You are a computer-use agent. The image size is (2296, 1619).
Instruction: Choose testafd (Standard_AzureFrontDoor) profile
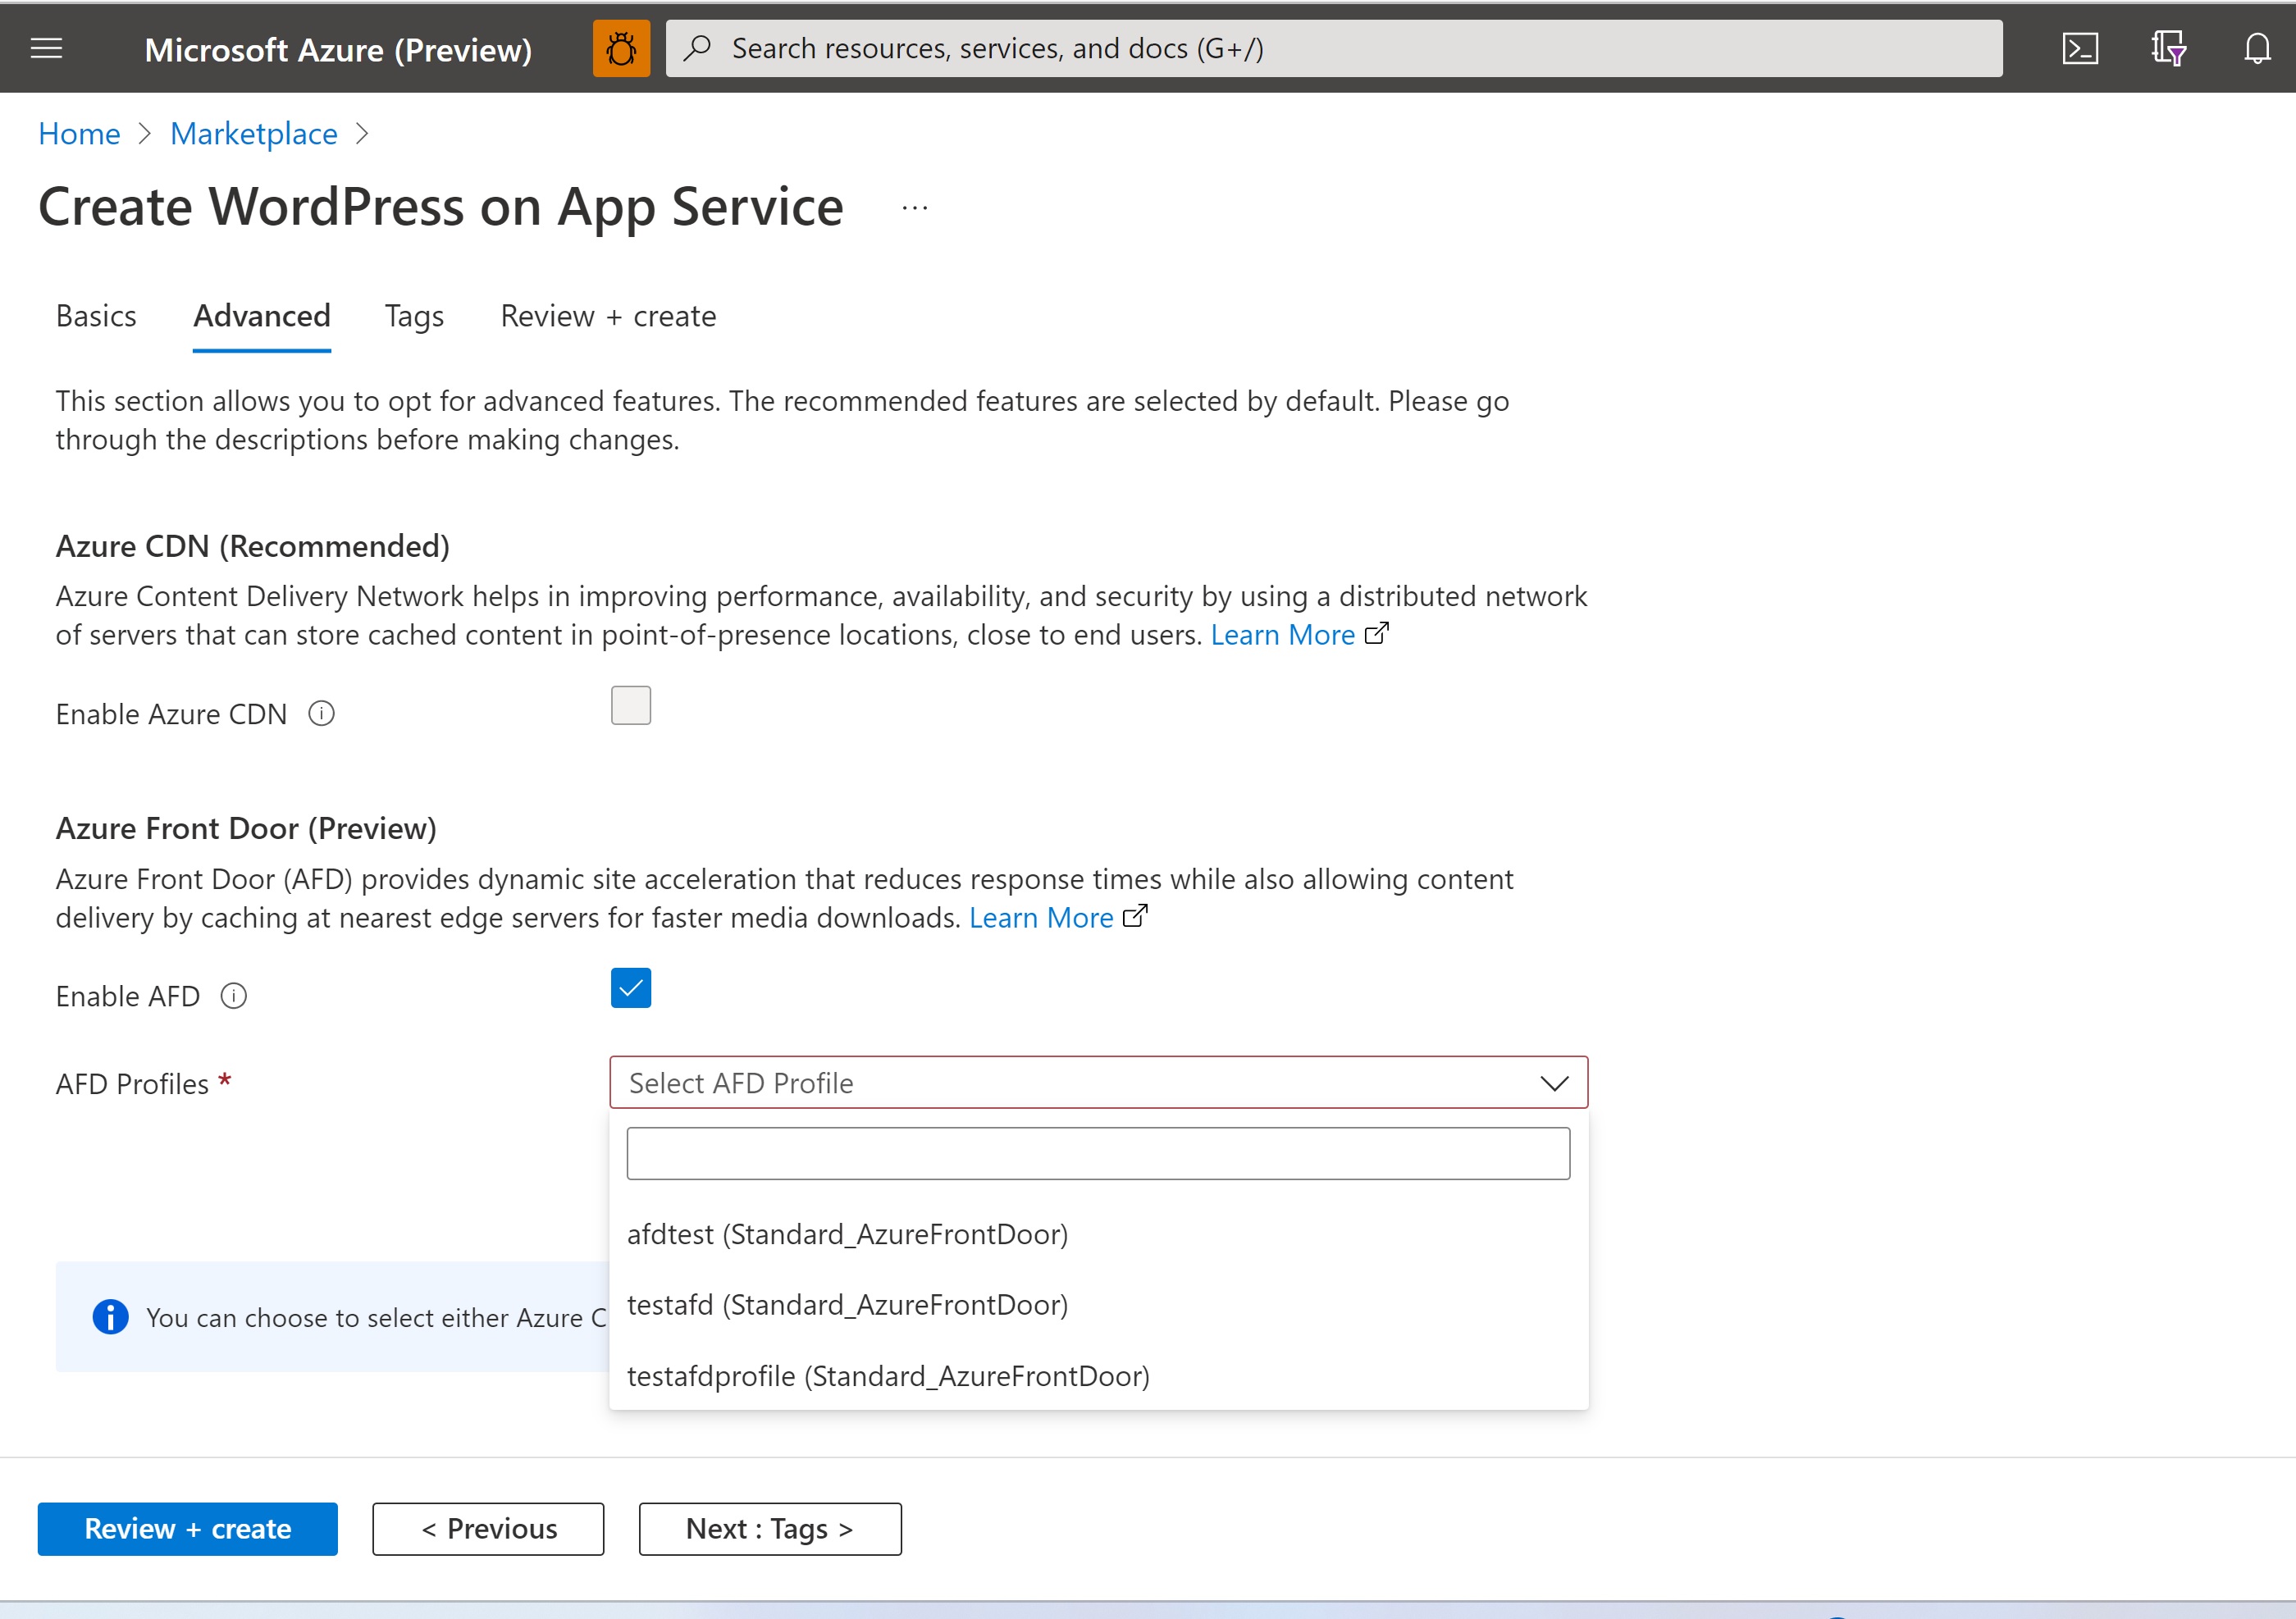(x=1098, y=1305)
